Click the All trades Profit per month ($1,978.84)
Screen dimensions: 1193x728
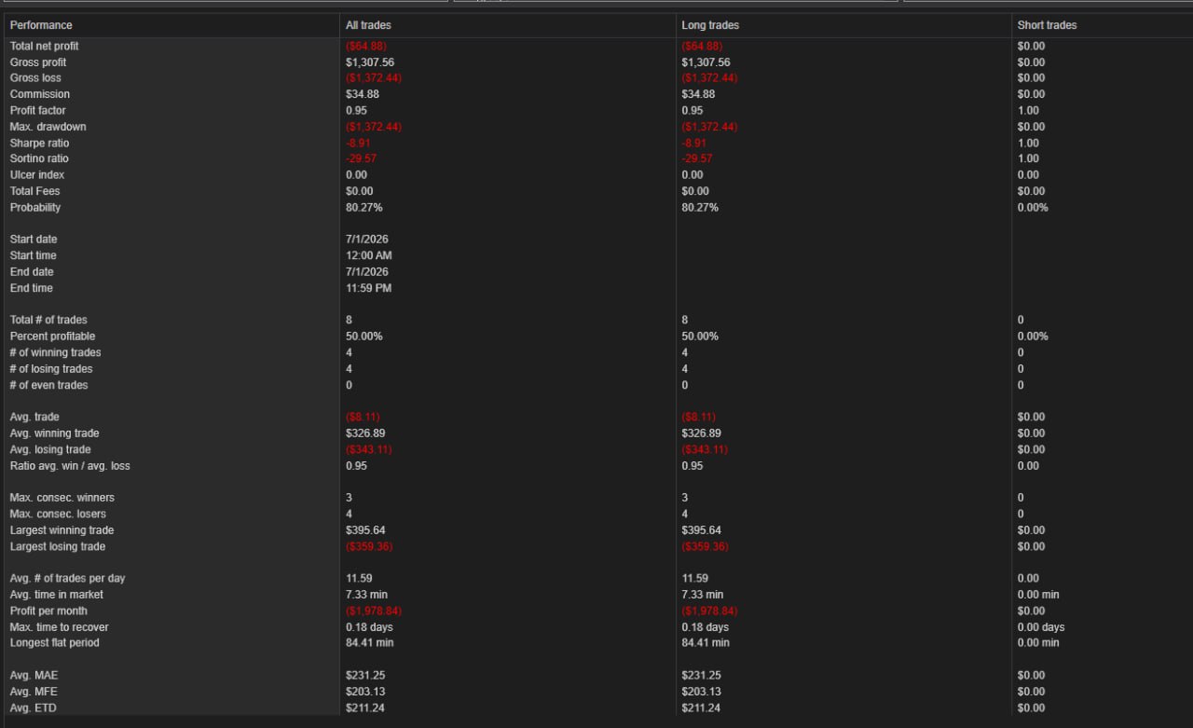pyautogui.click(x=374, y=611)
